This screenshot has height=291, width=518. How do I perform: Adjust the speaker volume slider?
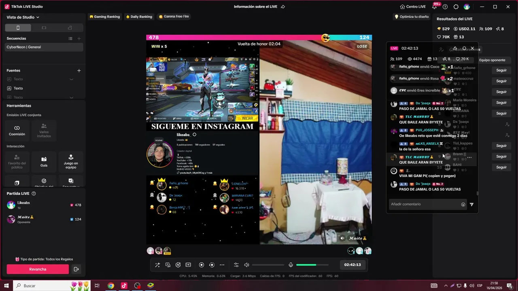tap(268, 265)
